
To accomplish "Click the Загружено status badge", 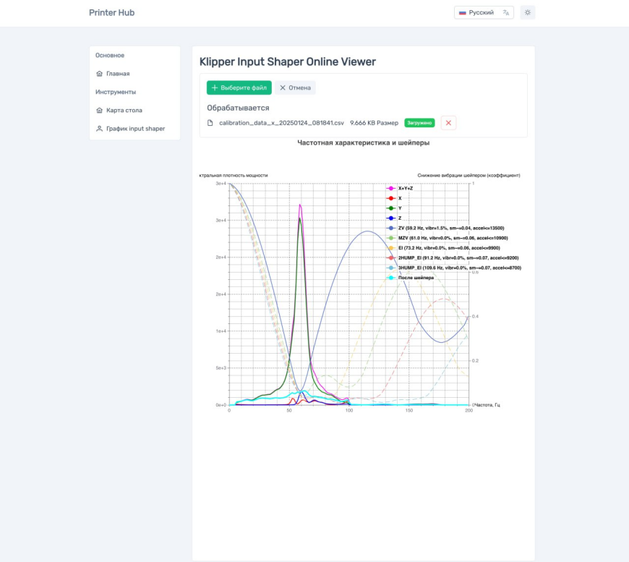I will [x=419, y=123].
